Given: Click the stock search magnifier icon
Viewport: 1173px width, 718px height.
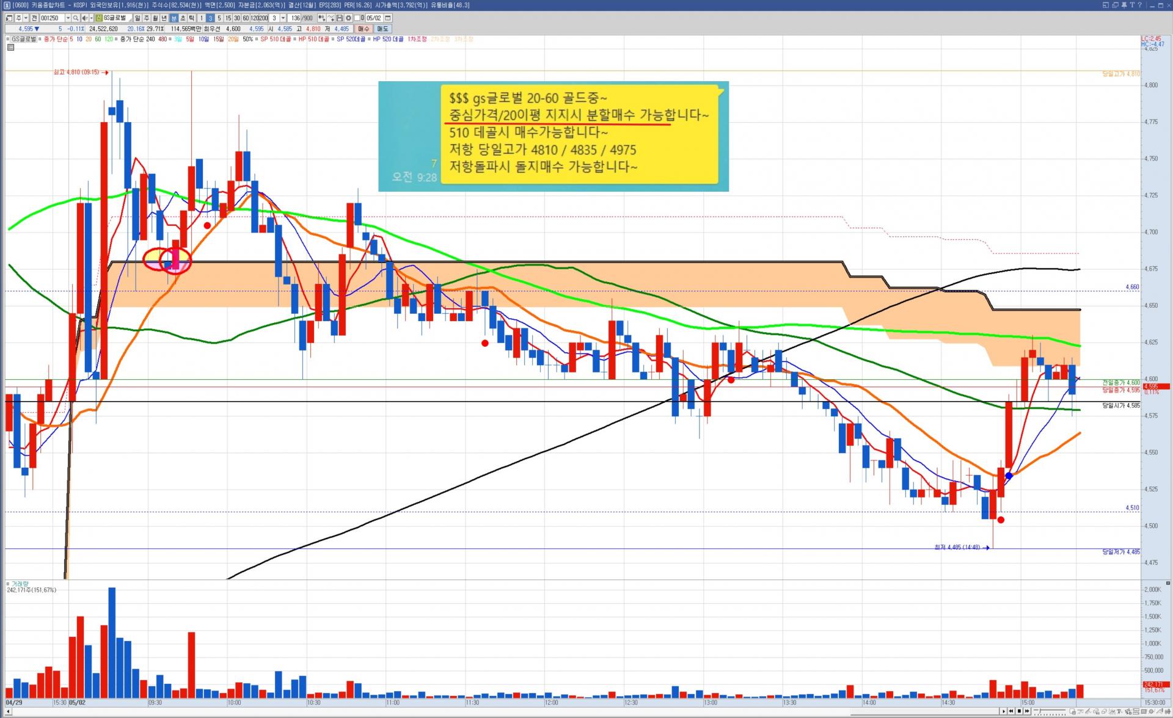Looking at the screenshot, I should point(76,18).
